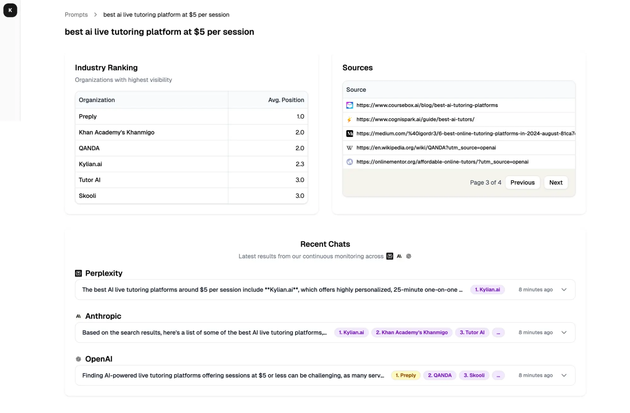
Task: Click the Coursebox favicon in Sources list
Action: [350, 105]
